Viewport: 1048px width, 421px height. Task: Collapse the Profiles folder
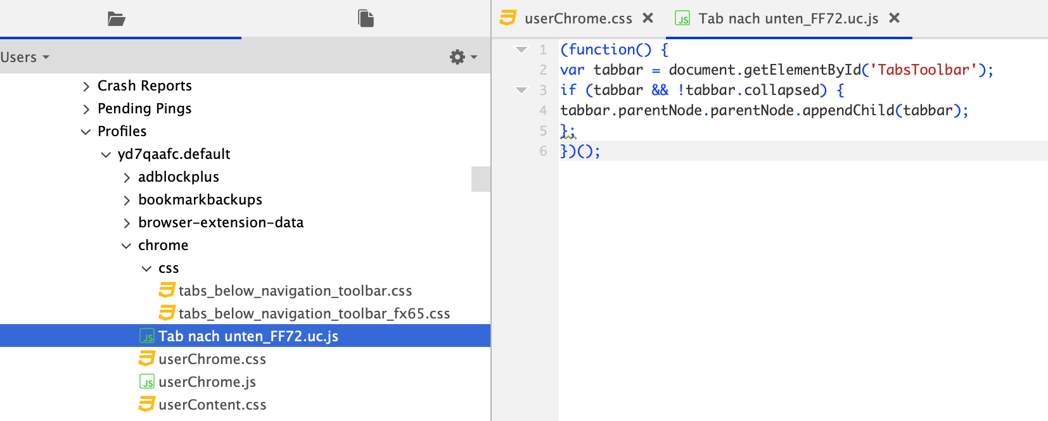[x=86, y=132]
